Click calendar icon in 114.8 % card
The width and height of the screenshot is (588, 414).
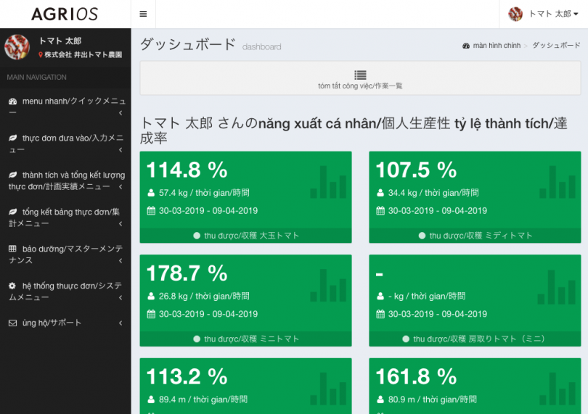[151, 210]
